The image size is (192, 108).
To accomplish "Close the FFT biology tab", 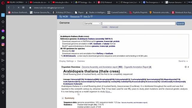I will pyautogui.click(x=94, y=2).
